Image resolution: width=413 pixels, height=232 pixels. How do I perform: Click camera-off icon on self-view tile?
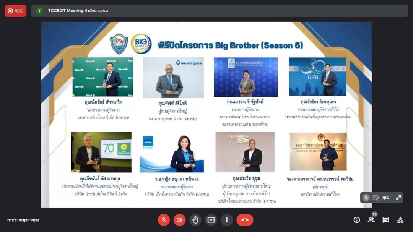coord(376,198)
